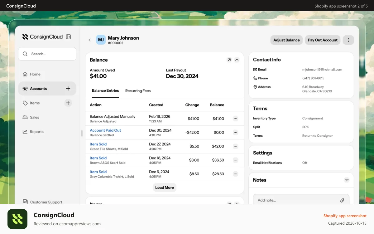This screenshot has height=234, width=374.
Task: Click the Created column header
Action: (156, 105)
